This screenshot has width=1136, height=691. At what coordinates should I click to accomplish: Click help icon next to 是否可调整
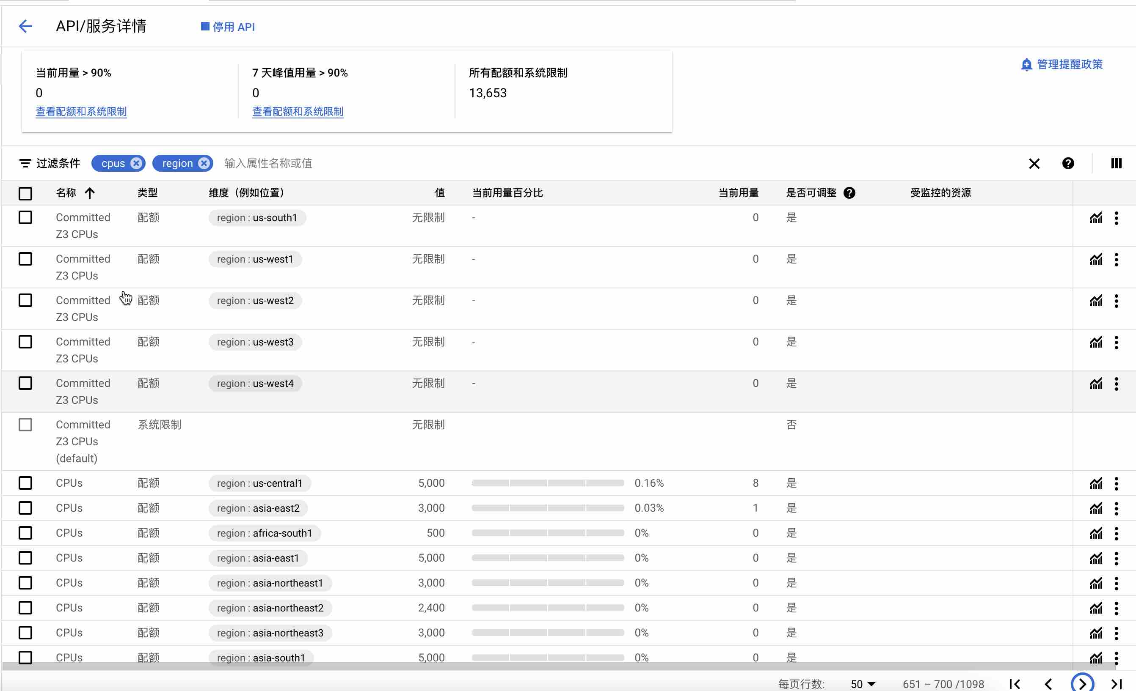click(849, 192)
